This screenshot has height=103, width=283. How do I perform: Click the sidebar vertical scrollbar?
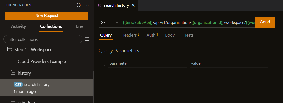pyautogui.click(x=93, y=85)
